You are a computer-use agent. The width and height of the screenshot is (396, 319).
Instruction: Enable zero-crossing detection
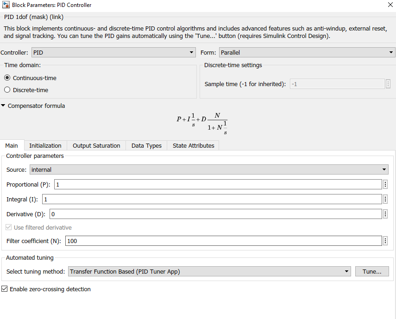tap(4, 289)
